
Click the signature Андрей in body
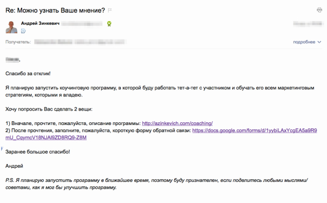14,166
